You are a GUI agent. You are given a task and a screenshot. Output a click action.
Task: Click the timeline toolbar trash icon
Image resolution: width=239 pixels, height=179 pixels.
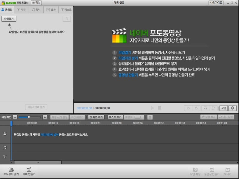pos(150,117)
